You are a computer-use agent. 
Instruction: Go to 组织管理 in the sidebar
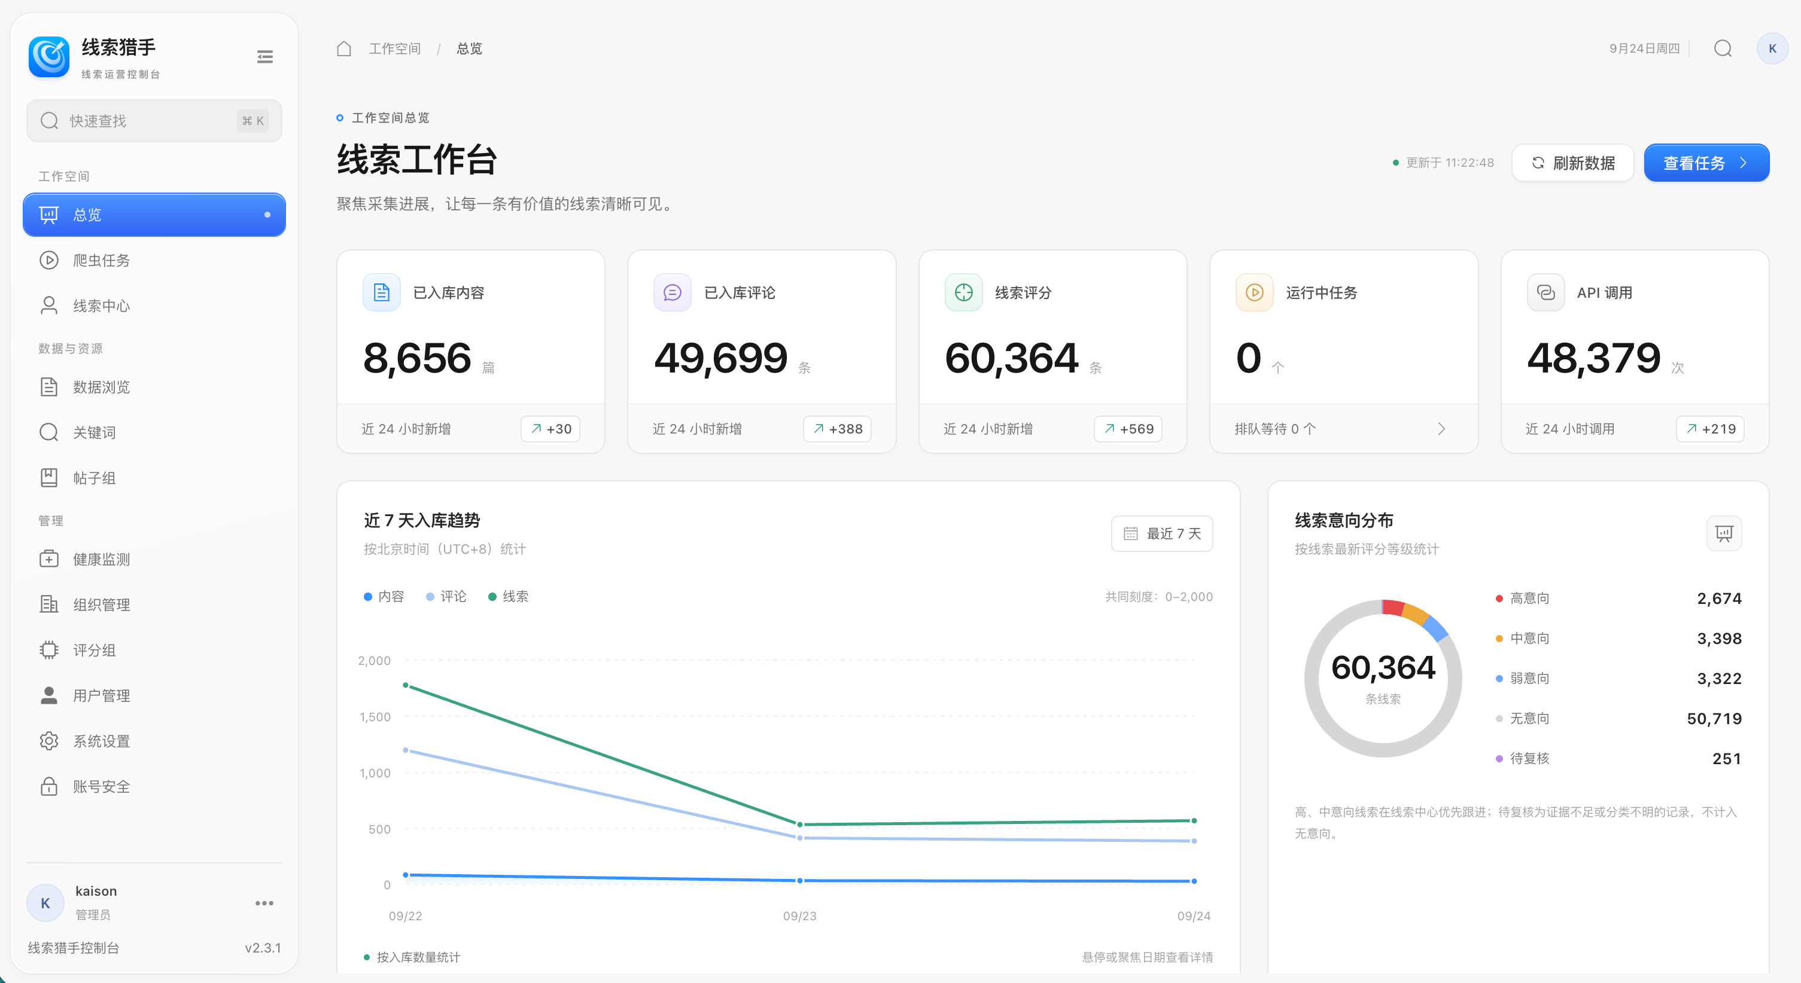pyautogui.click(x=154, y=605)
